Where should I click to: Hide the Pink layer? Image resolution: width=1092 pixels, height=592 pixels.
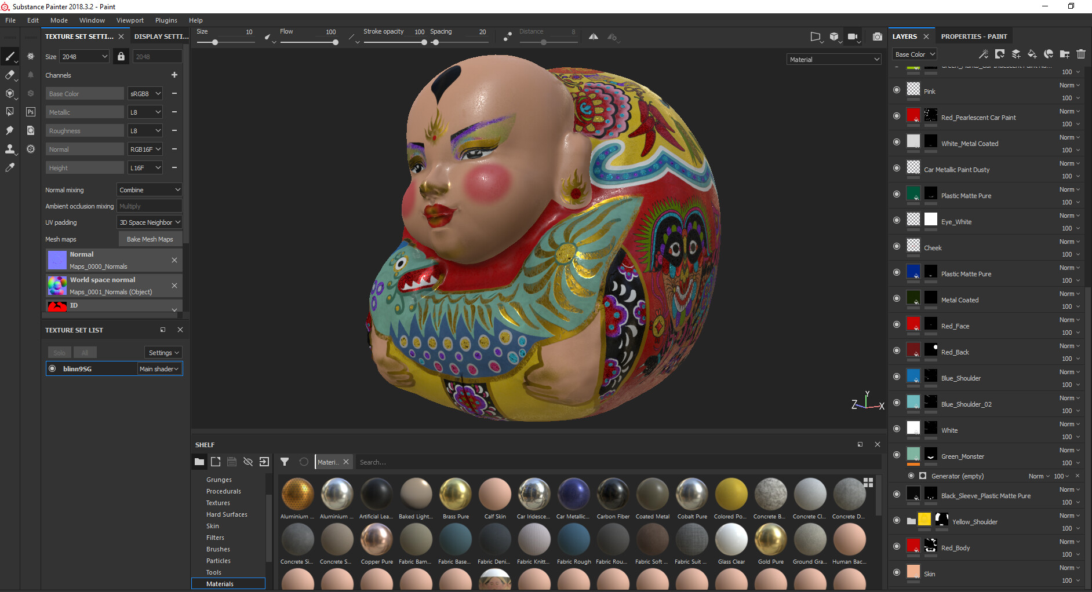click(897, 90)
